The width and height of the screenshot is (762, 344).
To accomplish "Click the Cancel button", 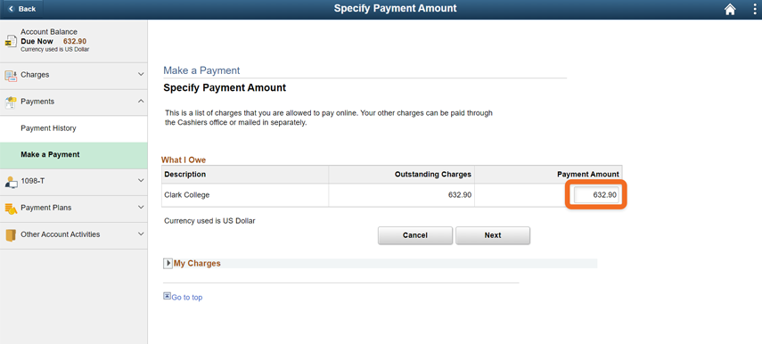I will [415, 235].
